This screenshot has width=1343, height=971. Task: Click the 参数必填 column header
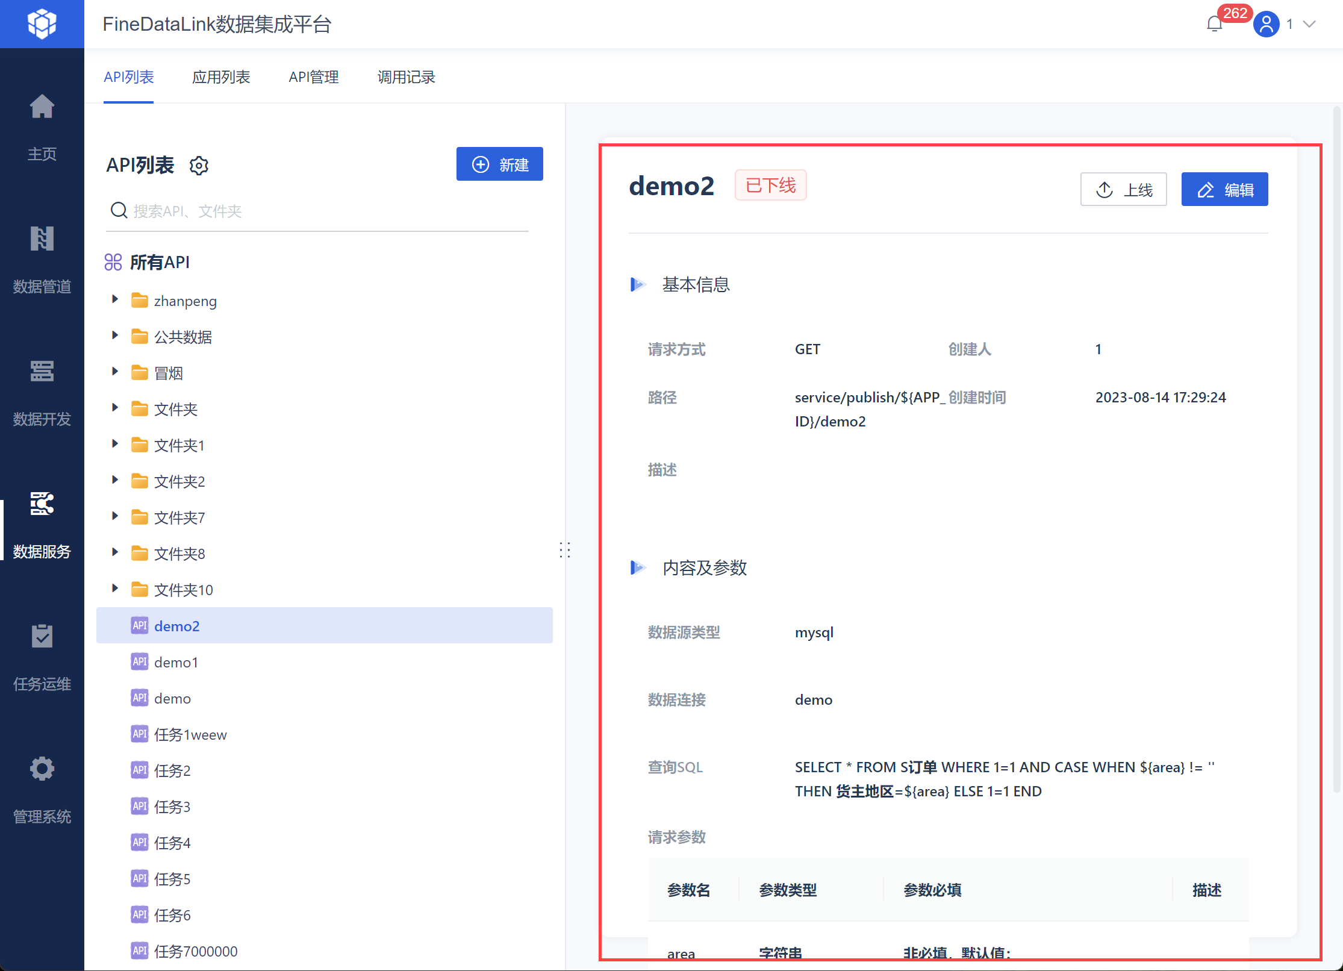(932, 890)
